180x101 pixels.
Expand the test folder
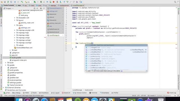(10, 50)
